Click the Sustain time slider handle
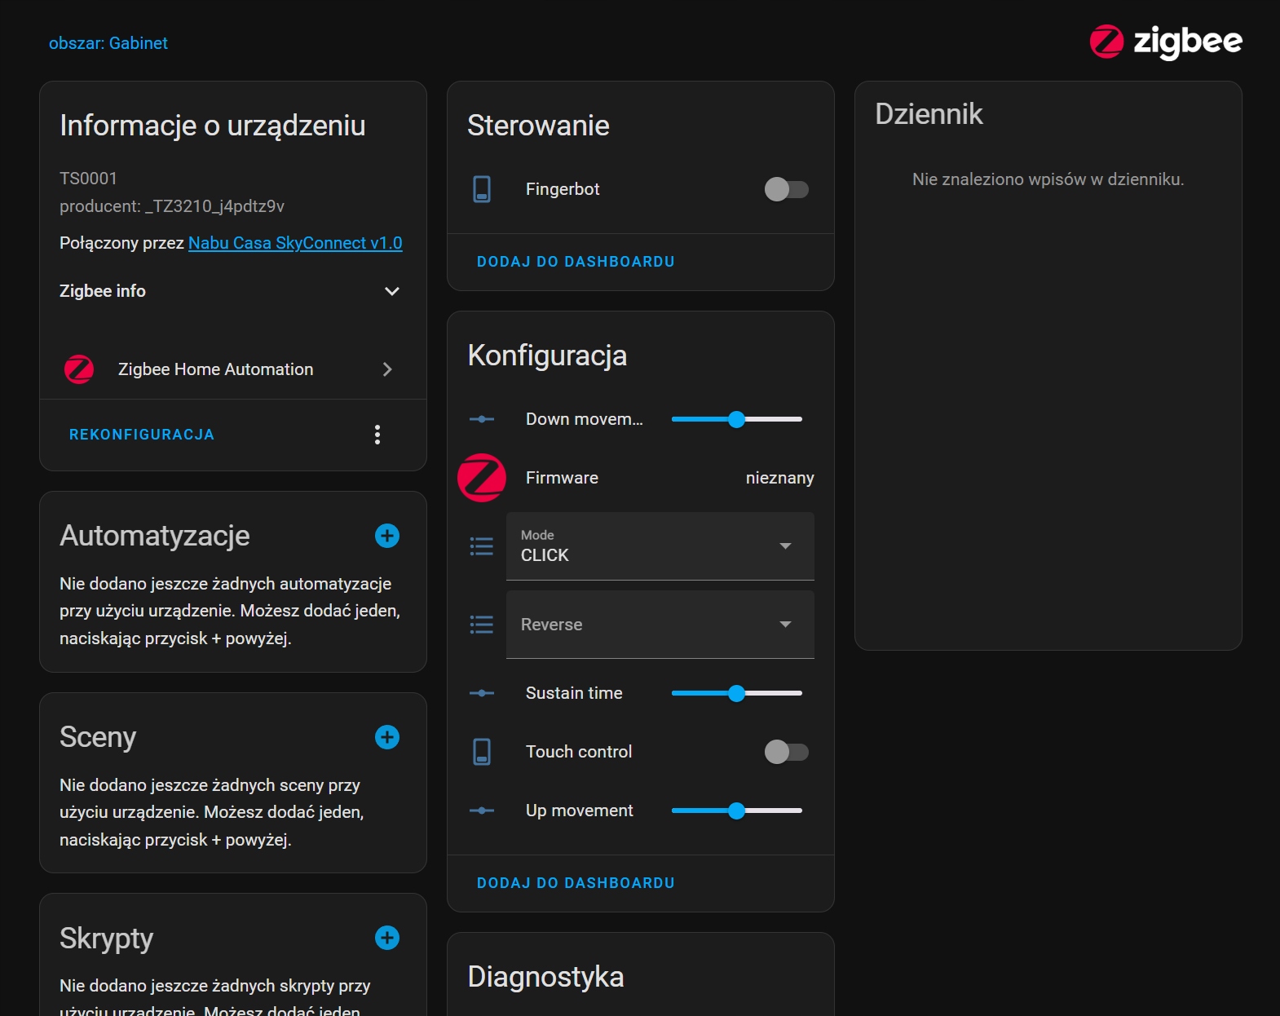This screenshot has width=1280, height=1016. pyautogui.click(x=737, y=693)
